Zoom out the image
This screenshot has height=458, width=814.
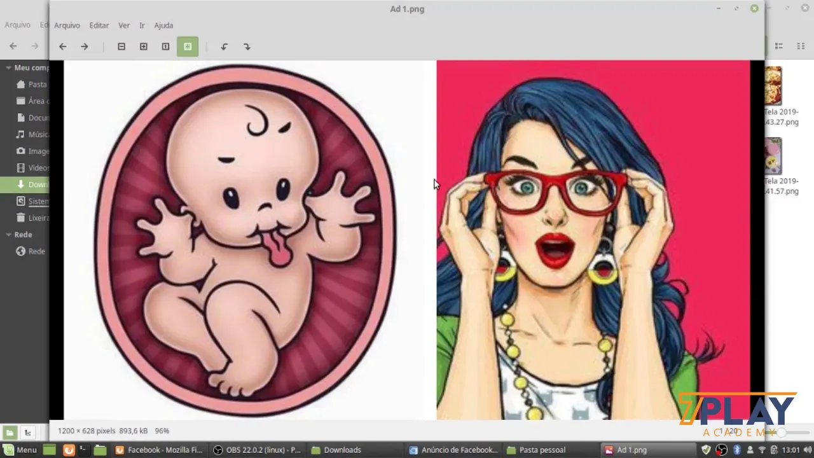[x=121, y=46]
